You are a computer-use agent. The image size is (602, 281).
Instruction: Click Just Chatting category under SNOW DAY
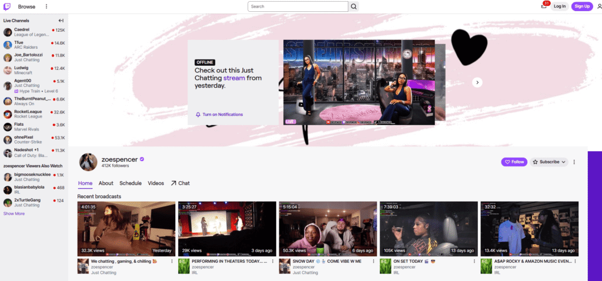point(305,273)
